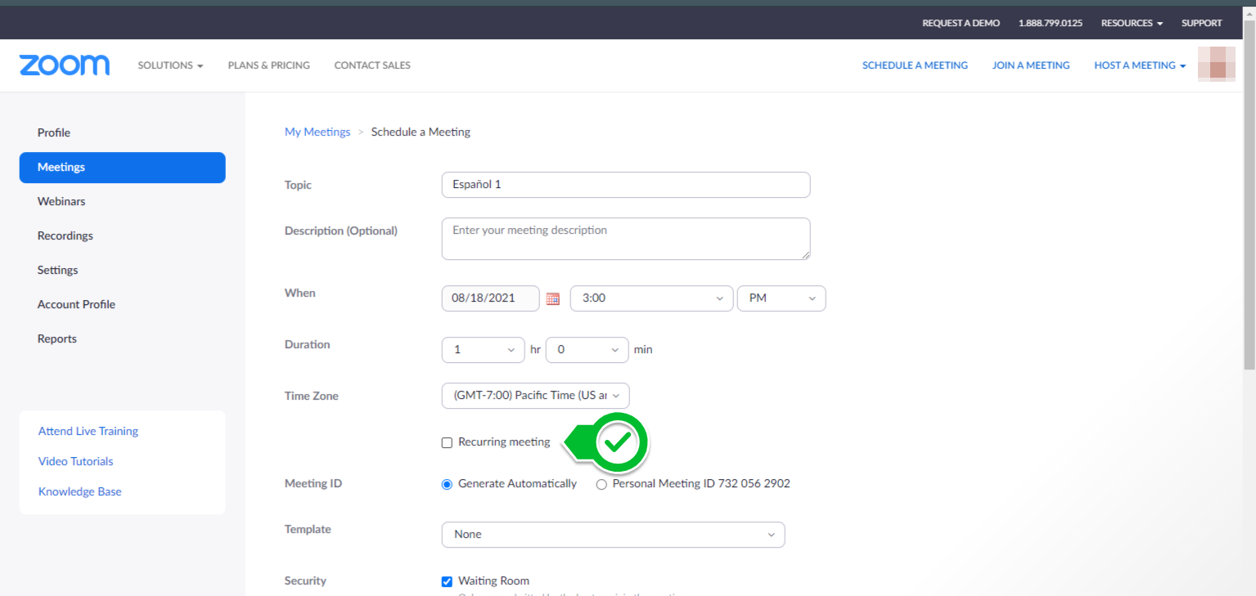Select the Personal Meeting ID option
Screen dimensions: 1256x596
tap(601, 484)
